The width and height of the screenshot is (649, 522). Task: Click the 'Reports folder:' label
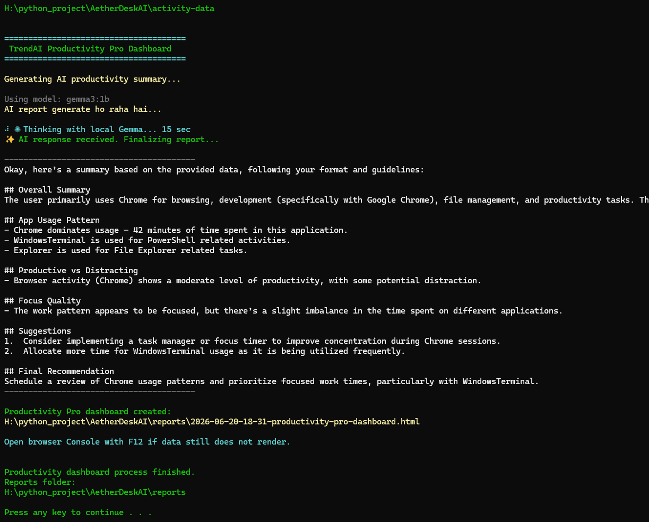pos(40,482)
